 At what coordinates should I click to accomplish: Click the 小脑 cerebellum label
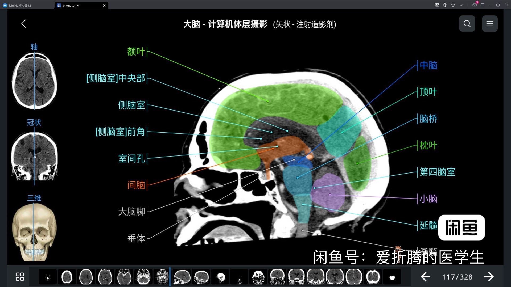pos(428,199)
